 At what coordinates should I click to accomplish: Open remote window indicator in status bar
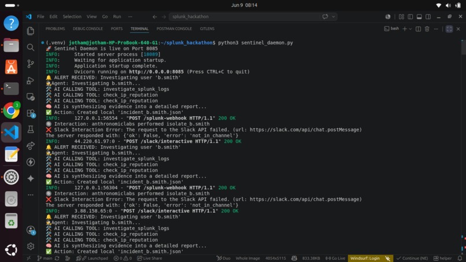(x=28, y=258)
